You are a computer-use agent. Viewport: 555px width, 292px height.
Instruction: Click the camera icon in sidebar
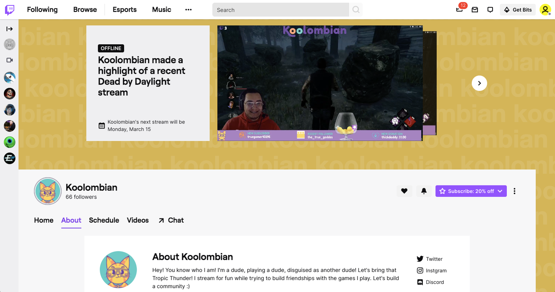tap(10, 60)
